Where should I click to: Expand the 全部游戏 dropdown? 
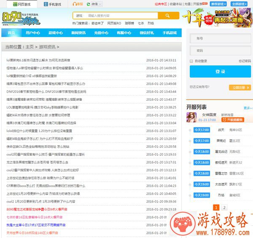240,4
